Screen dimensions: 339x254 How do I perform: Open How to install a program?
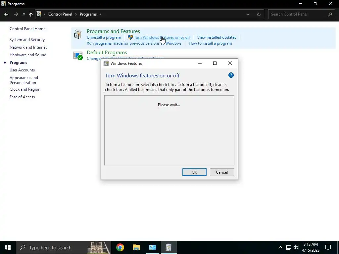pyautogui.click(x=210, y=43)
